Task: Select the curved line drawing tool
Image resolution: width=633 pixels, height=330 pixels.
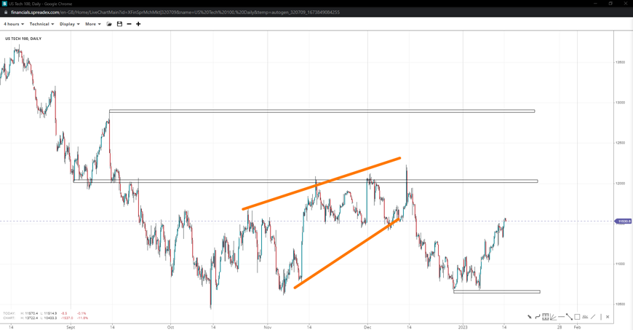Action: click(538, 317)
